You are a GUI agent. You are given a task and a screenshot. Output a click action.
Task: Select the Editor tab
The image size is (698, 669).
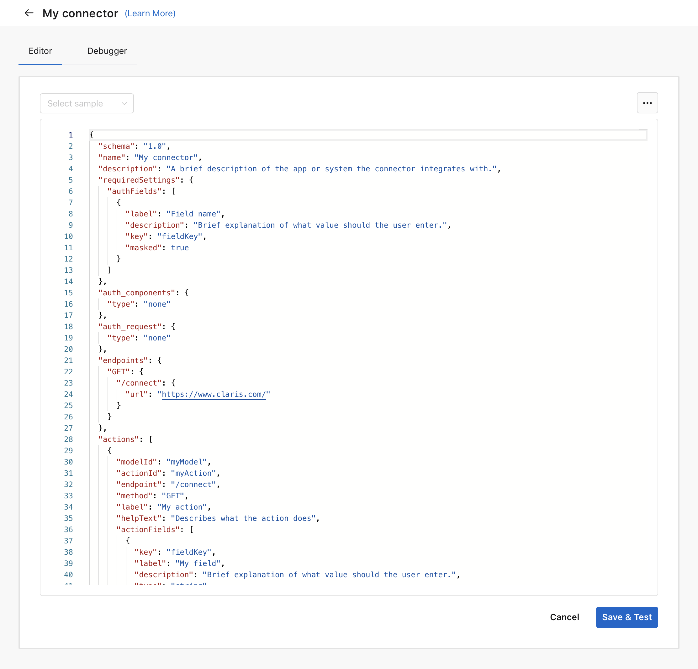[x=40, y=51]
